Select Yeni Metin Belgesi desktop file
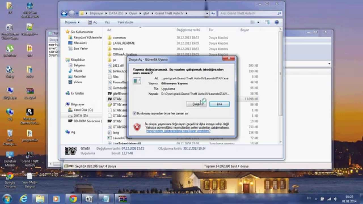363x204 pixels. [29, 180]
